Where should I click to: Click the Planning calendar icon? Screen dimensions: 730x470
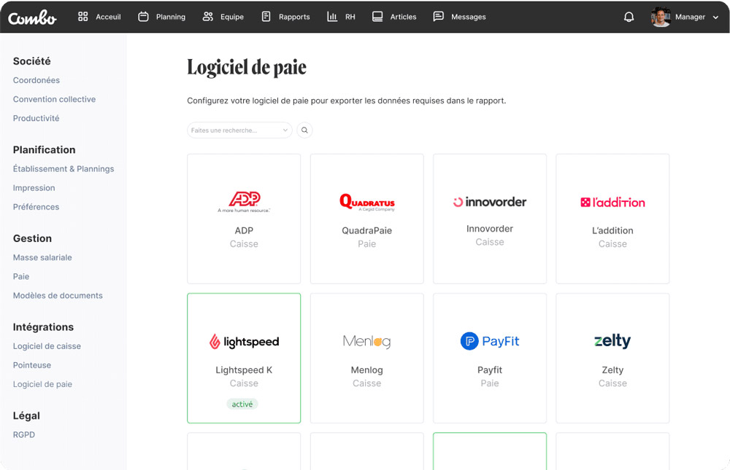click(143, 17)
